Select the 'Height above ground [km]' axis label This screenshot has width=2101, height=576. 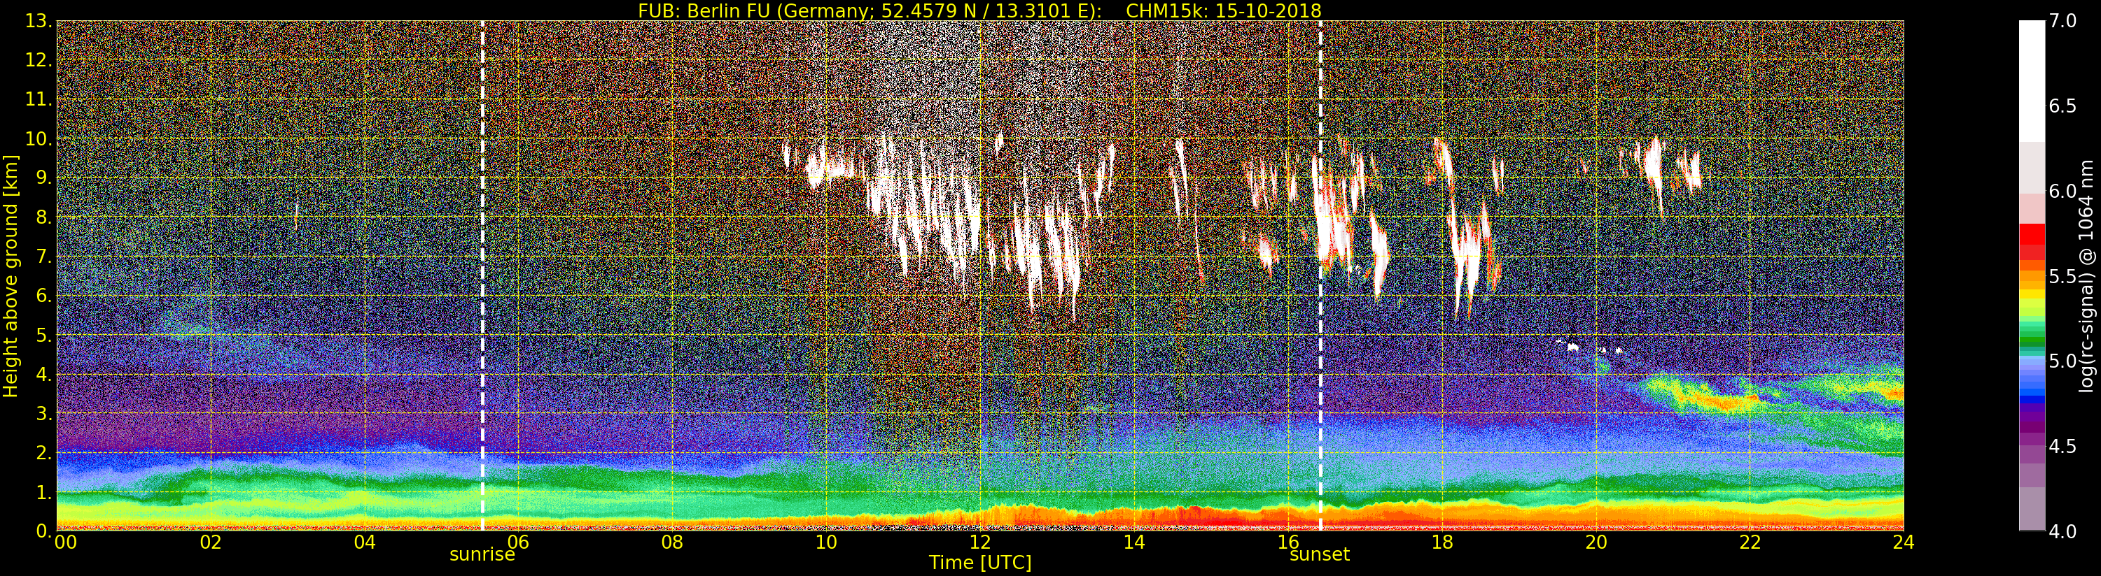(x=11, y=276)
